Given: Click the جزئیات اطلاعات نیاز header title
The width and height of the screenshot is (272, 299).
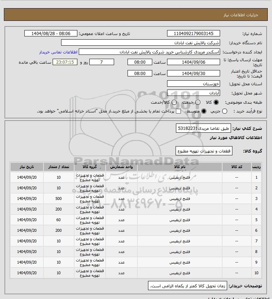Looking at the screenshot, I should pos(241,15).
